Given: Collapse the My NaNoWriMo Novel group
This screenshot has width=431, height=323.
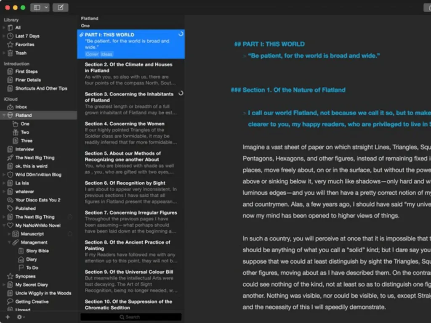Looking at the screenshot, I should [x=4, y=225].
